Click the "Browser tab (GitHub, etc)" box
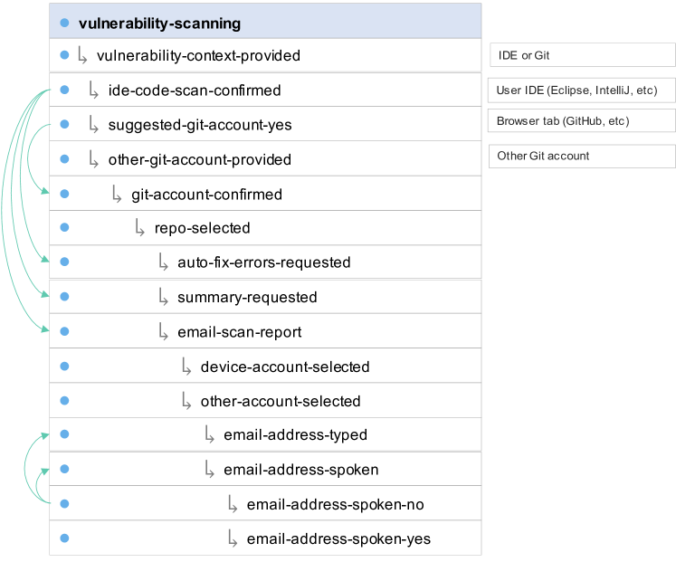This screenshot has width=676, height=562. (582, 120)
